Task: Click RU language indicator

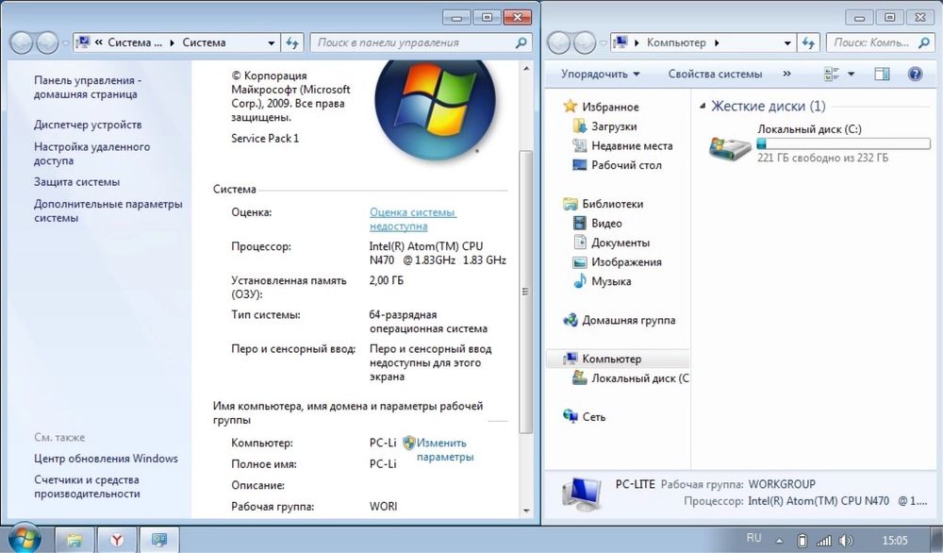Action: click(x=753, y=538)
